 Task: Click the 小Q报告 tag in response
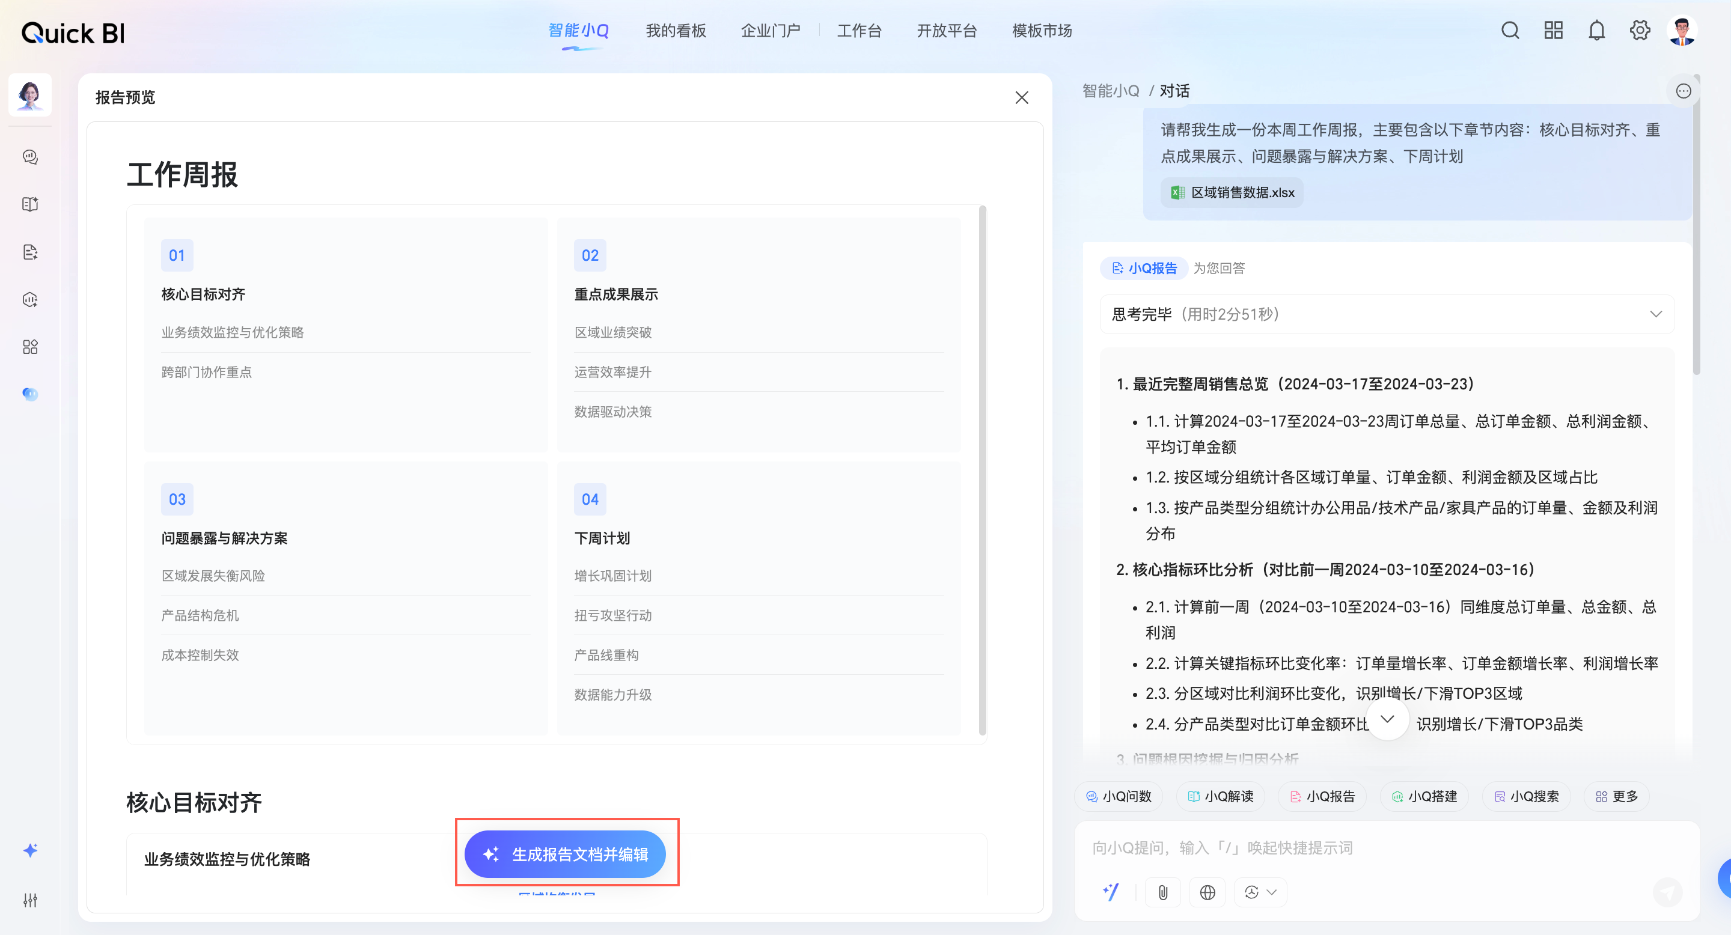tap(1144, 268)
